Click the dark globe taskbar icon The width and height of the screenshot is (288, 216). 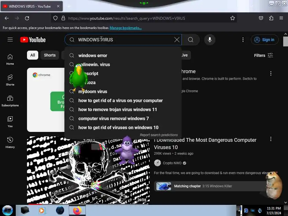coord(60,210)
